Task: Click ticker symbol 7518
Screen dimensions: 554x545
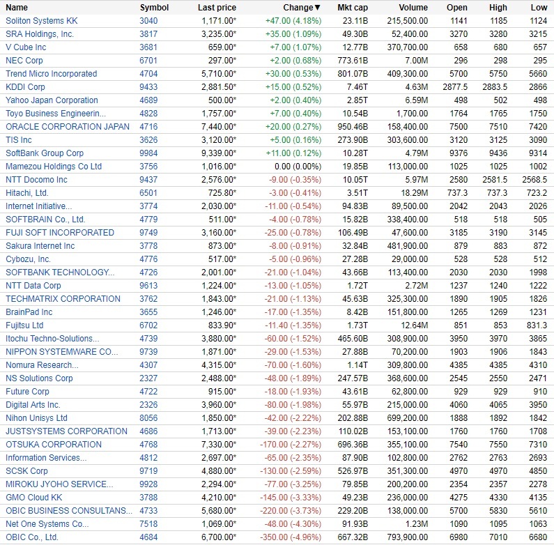Action: pyautogui.click(x=148, y=524)
